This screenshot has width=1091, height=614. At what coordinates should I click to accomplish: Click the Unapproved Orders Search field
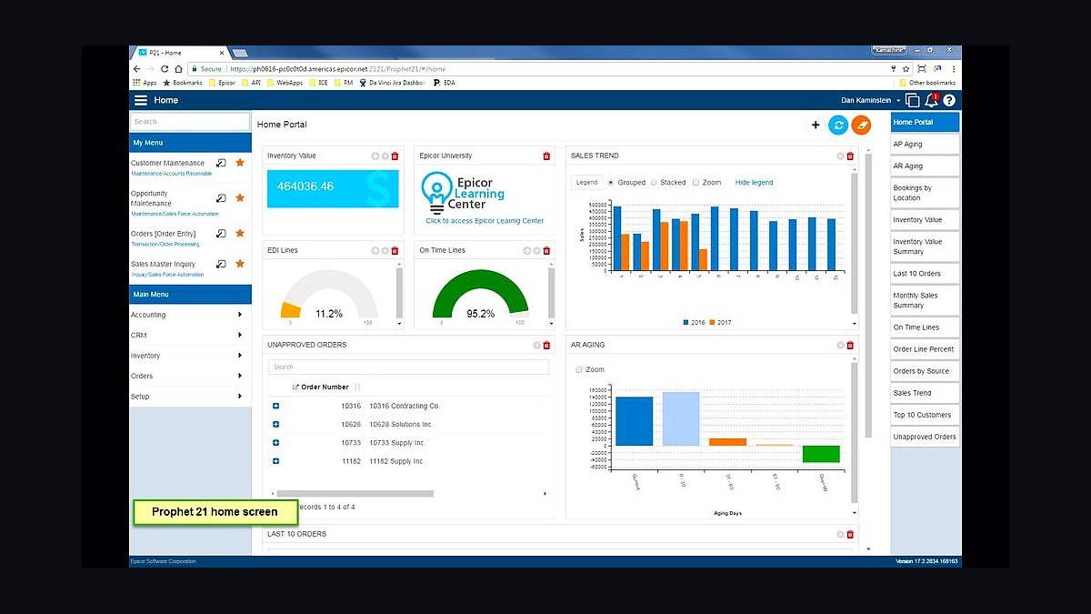[408, 367]
